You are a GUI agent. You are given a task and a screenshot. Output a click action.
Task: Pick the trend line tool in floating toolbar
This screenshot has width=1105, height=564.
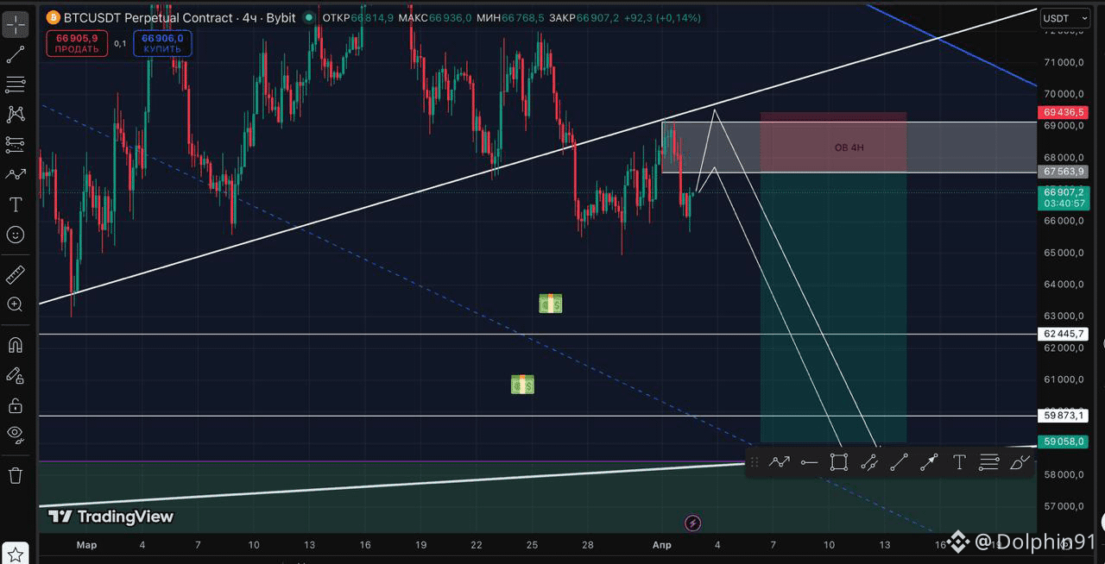point(899,462)
